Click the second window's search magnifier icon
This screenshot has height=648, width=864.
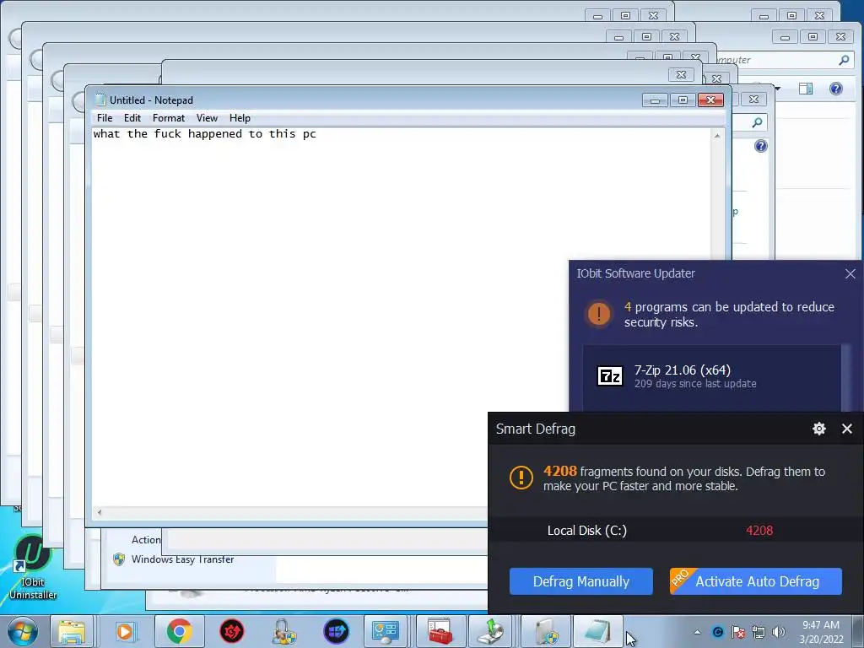pyautogui.click(x=758, y=122)
